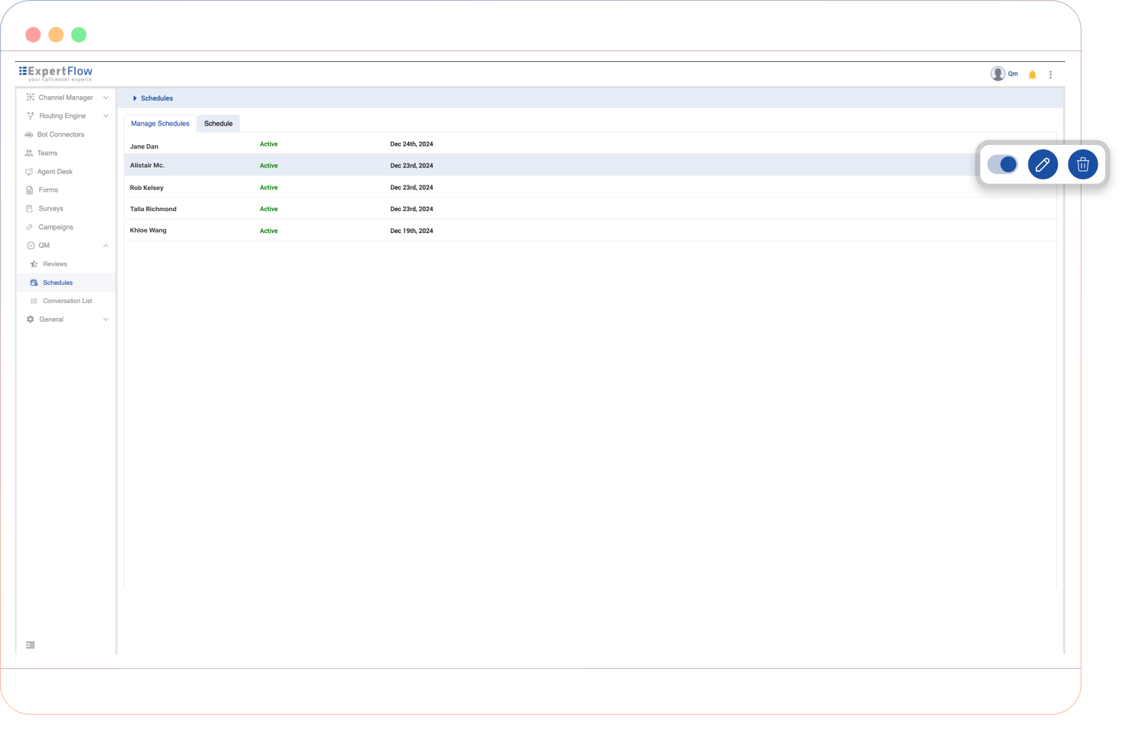Click the Schedules breadcrumb arrow
This screenshot has width=1134, height=746.
coord(135,99)
